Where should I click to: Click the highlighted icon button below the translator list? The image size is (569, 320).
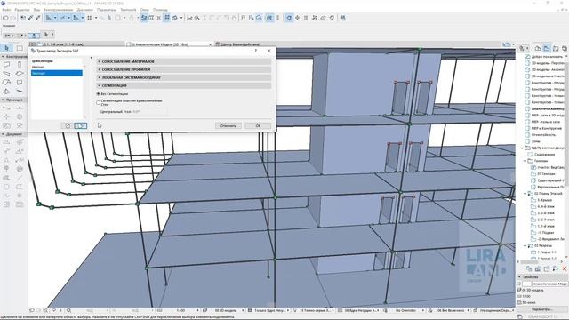tap(81, 125)
